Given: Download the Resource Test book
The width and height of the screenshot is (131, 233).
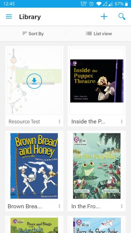Looking at the screenshot, I should tap(34, 81).
